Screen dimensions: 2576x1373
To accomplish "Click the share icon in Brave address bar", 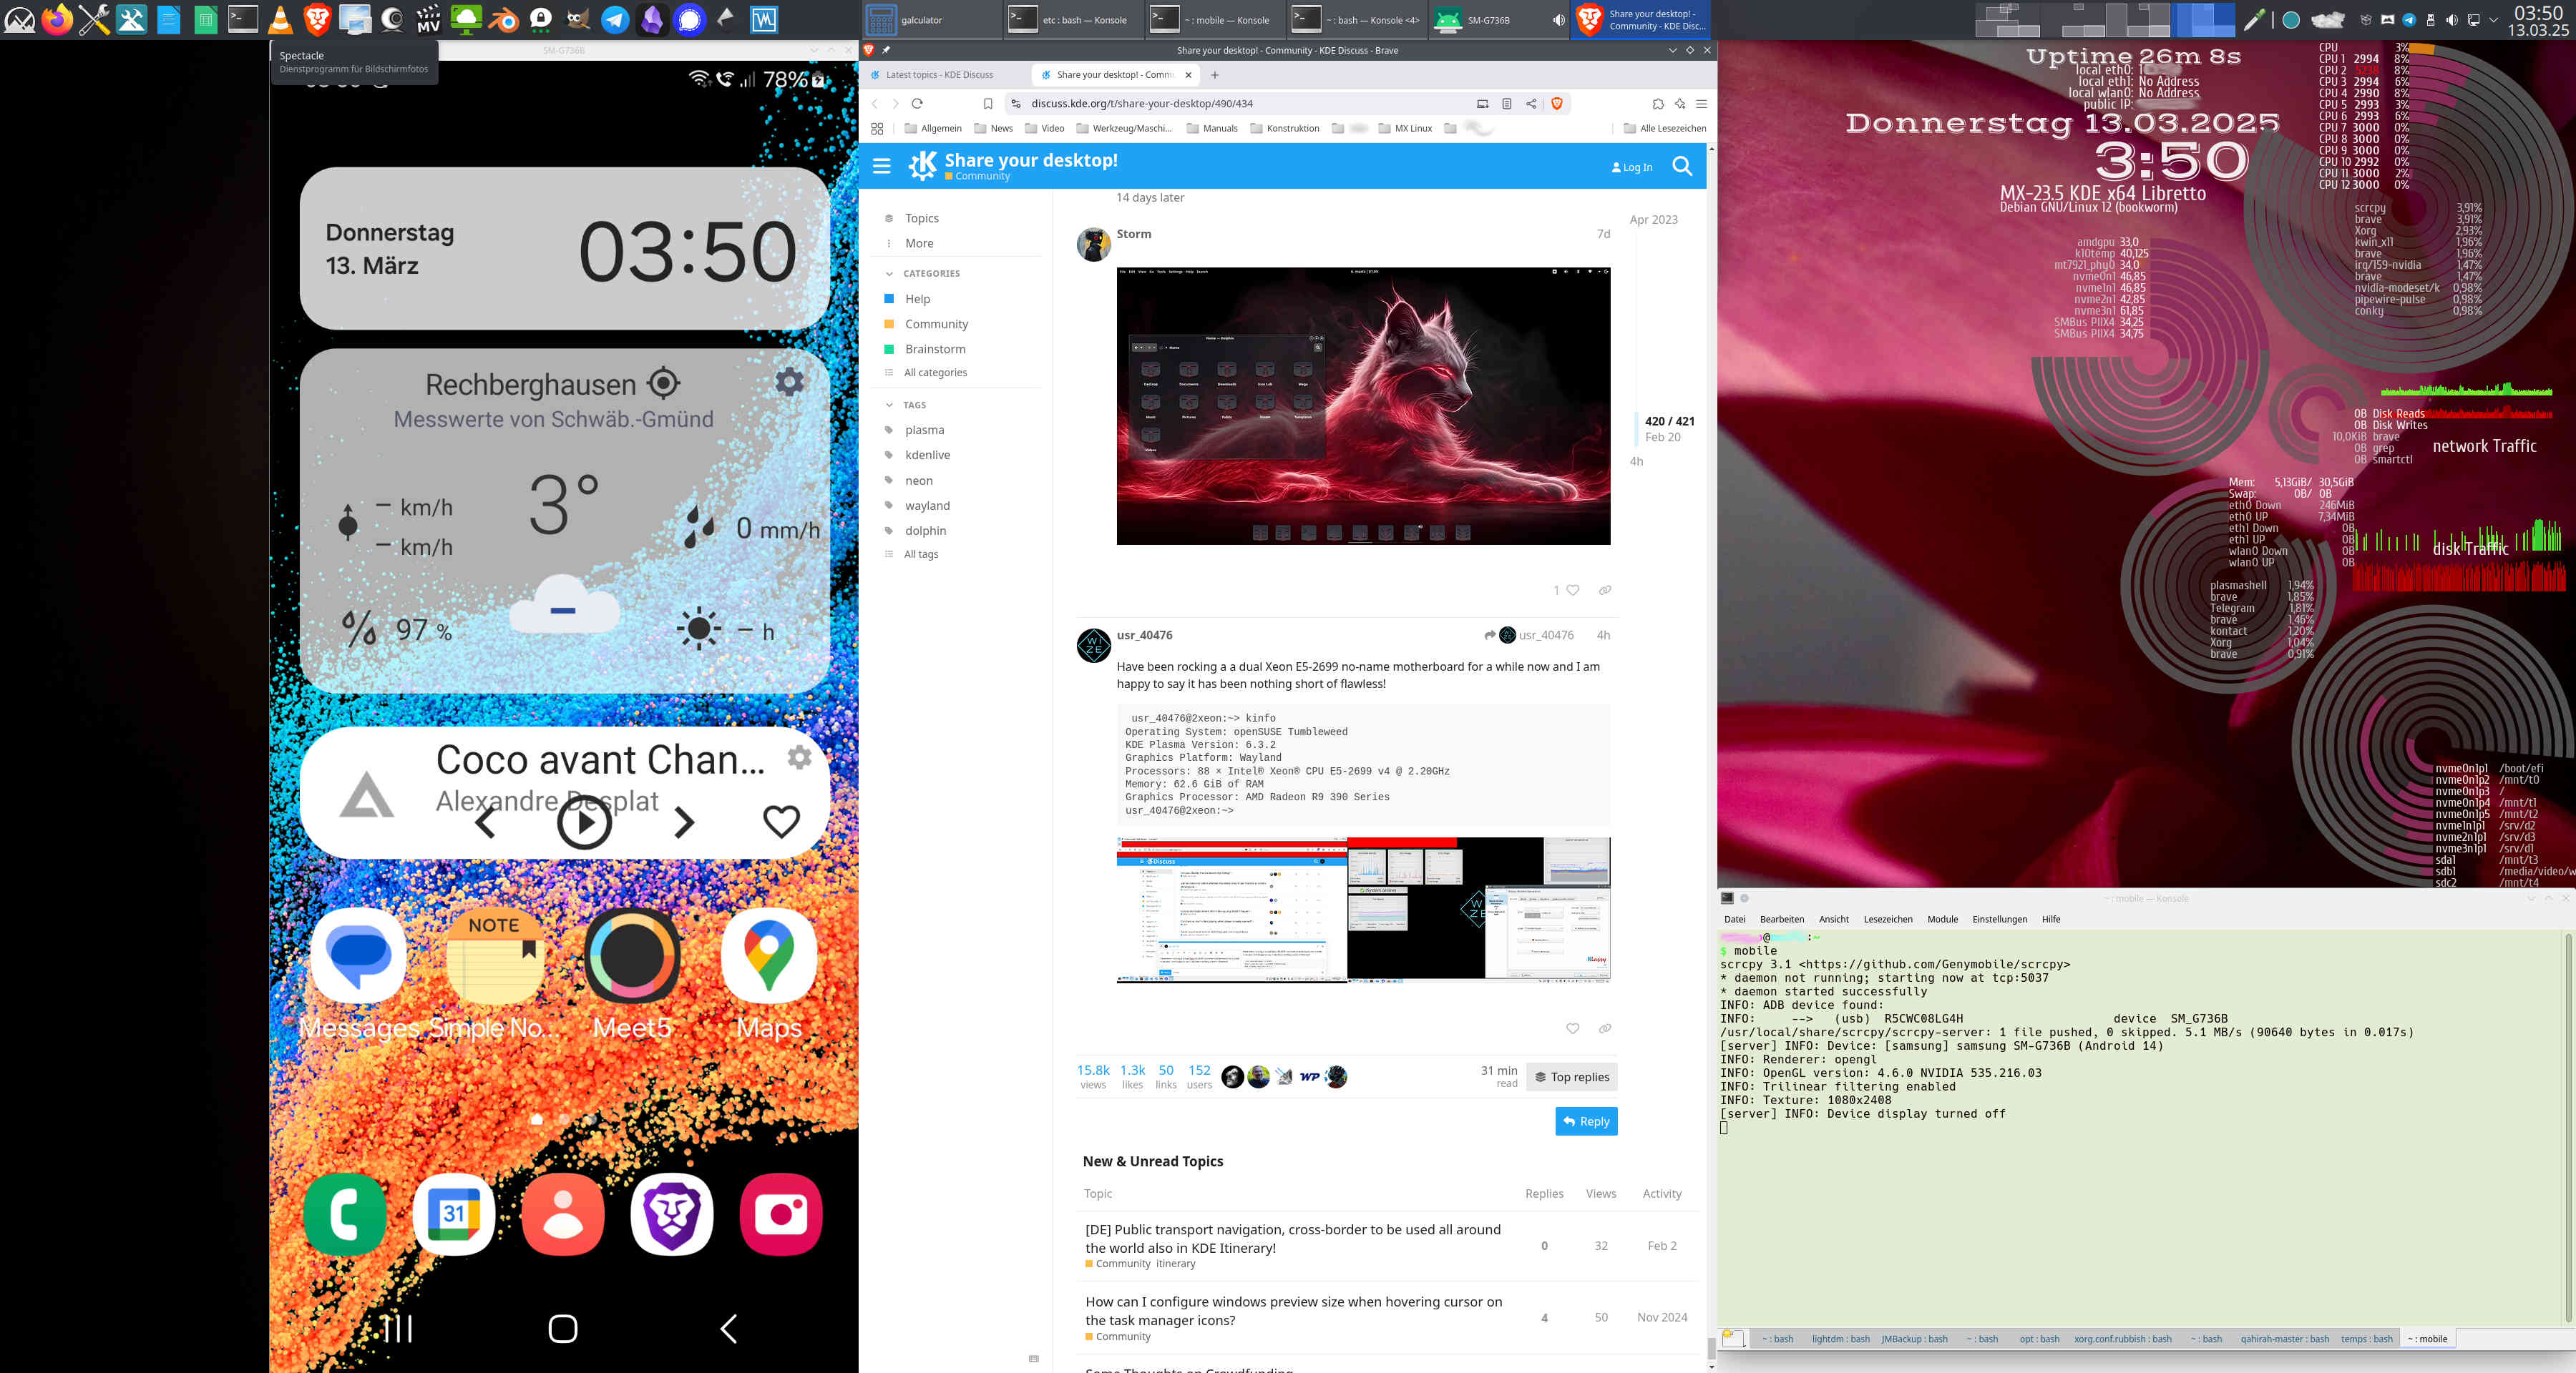I will (x=1531, y=103).
